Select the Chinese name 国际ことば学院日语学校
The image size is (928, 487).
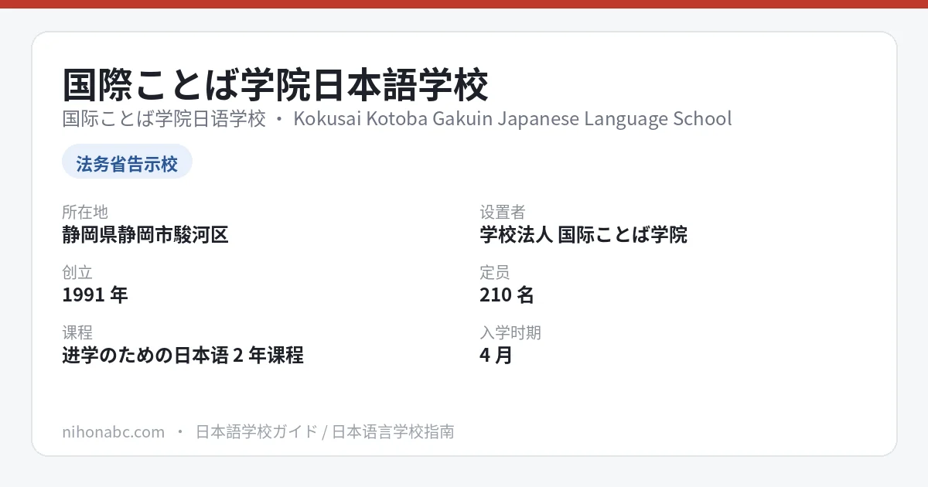(164, 119)
